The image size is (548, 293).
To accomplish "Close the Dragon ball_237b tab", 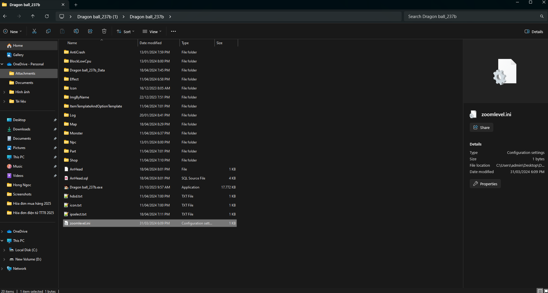I will tap(63, 5).
